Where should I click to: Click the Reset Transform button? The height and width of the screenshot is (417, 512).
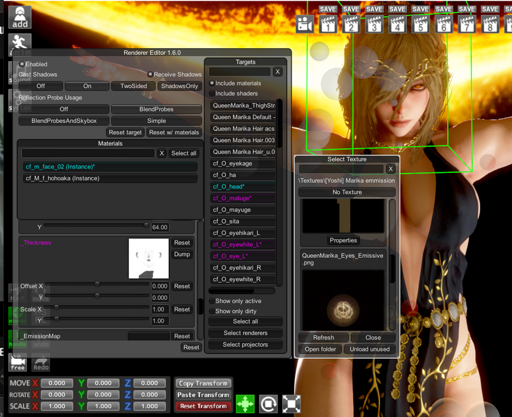point(204,406)
